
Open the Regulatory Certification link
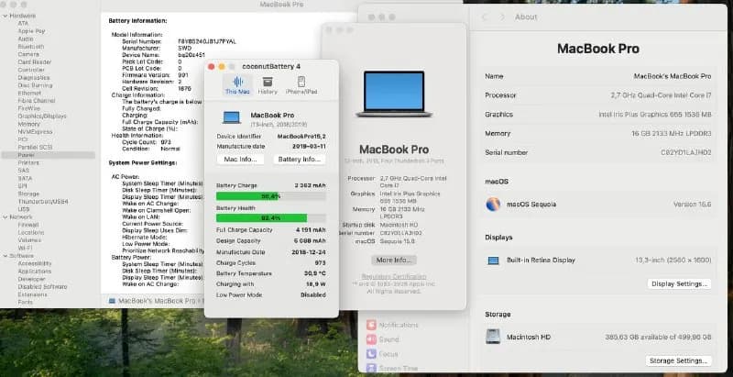(x=394, y=276)
